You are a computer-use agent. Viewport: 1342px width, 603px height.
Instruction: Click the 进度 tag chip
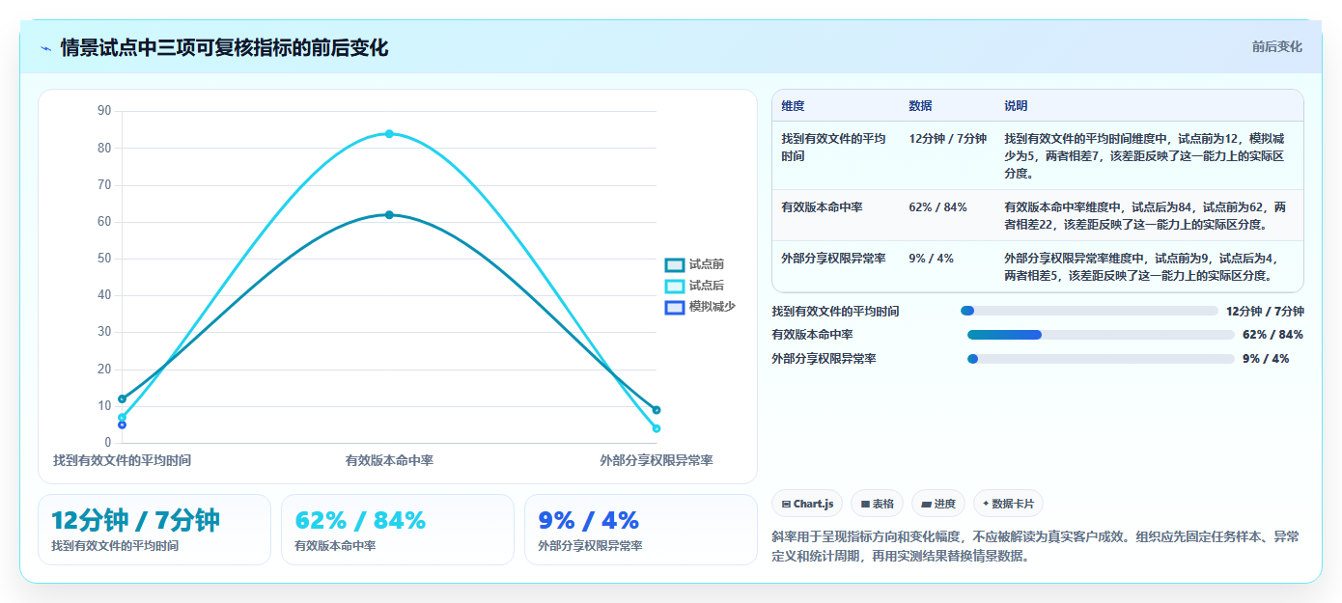coord(938,504)
